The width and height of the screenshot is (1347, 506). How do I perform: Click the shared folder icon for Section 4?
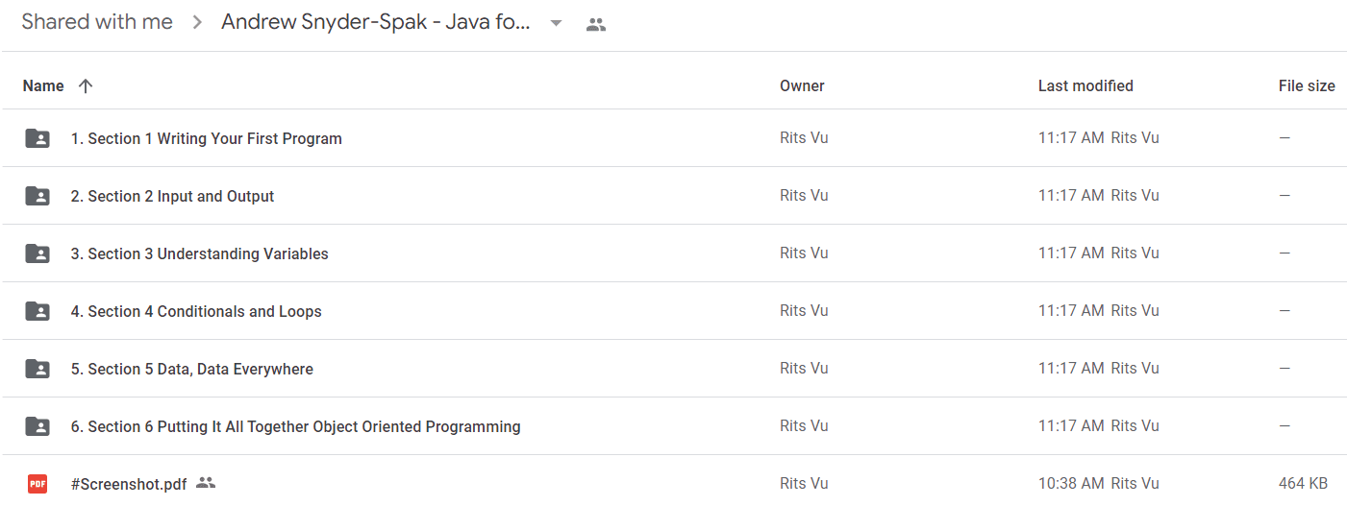click(37, 311)
